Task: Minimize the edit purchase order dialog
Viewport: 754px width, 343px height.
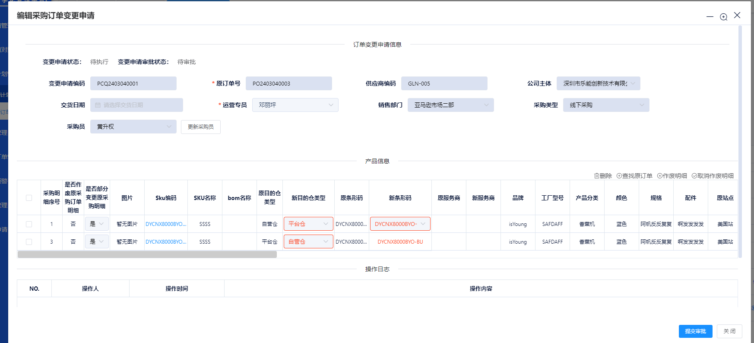Action: point(710,16)
